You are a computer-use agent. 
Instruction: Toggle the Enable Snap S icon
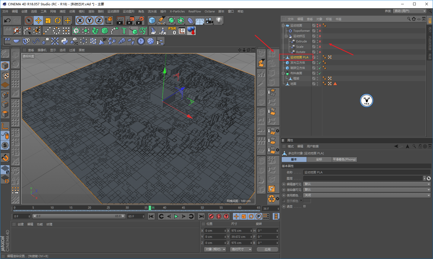point(5,145)
